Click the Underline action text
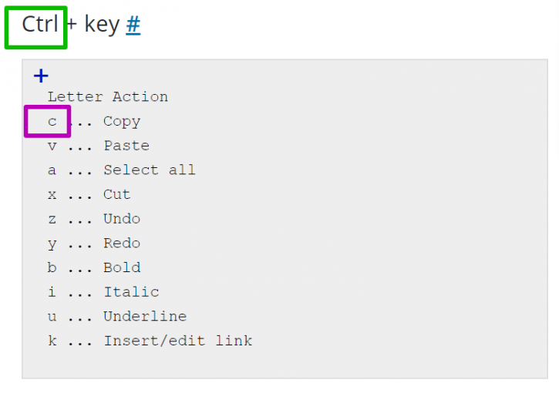This screenshot has width=559, height=407. pos(145,316)
